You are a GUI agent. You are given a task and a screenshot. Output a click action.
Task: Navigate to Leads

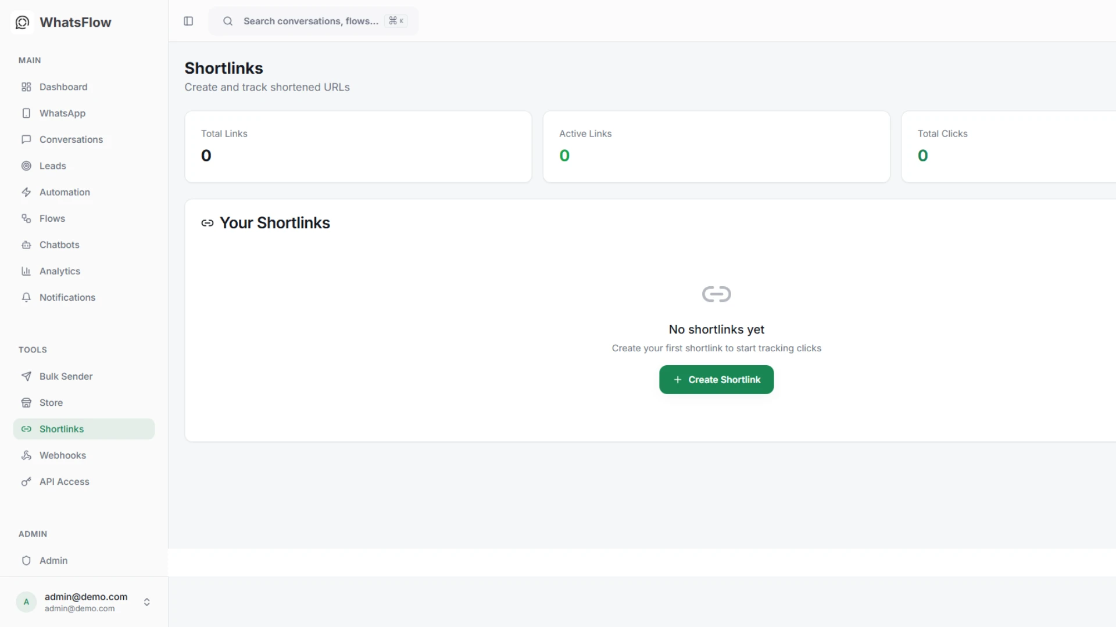[84, 166]
